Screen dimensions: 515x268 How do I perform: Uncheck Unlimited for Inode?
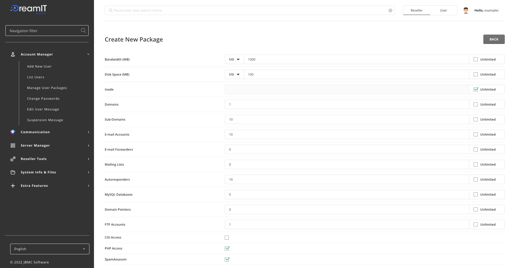pyautogui.click(x=476, y=89)
